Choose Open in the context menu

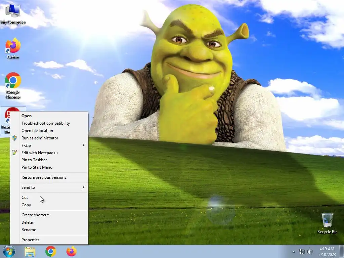49,116
